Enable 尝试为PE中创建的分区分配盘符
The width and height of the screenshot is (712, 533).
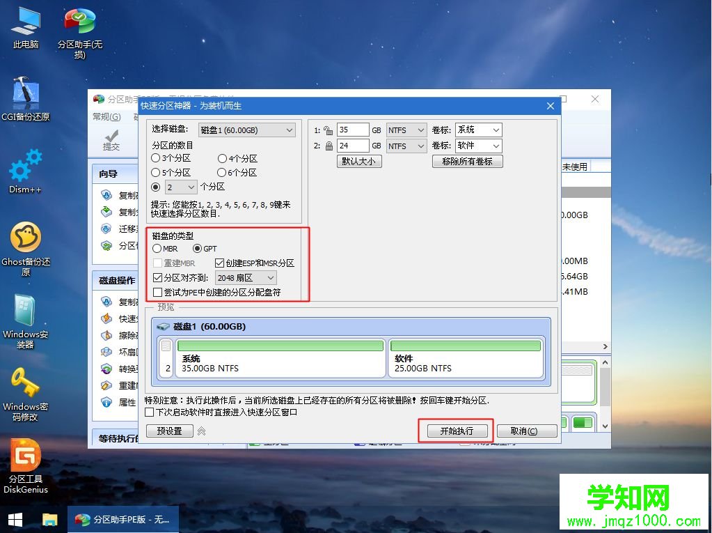158,292
